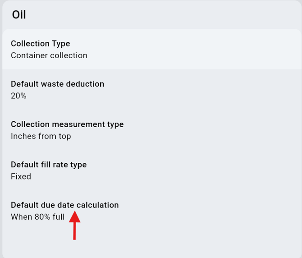Image resolution: width=302 pixels, height=258 pixels.
Task: Open the Default fill rate type setting
Action: click(x=48, y=165)
